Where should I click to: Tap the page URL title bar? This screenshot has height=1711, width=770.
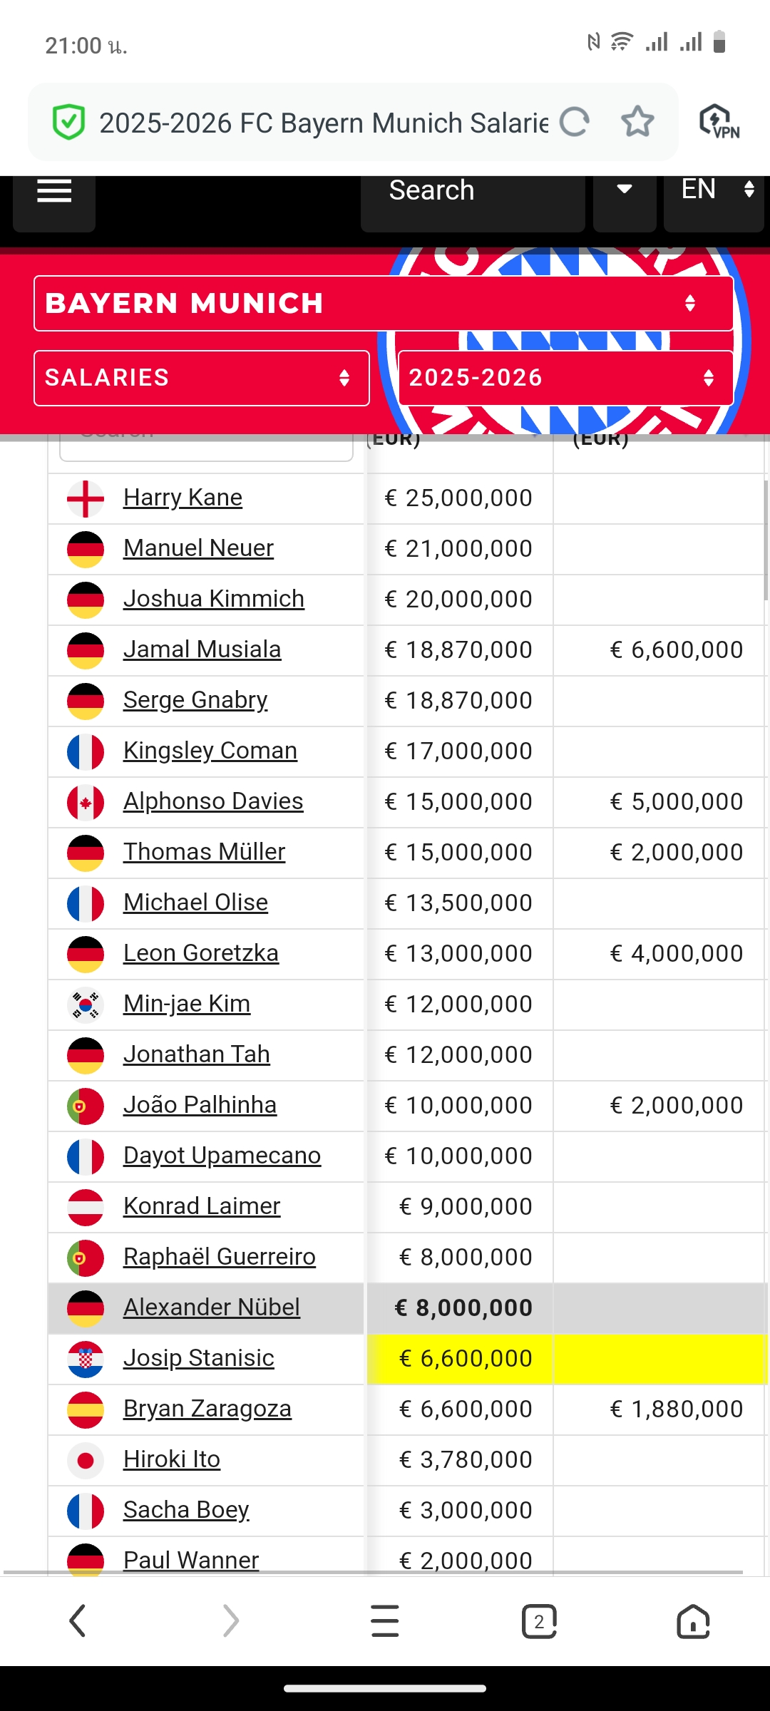[x=324, y=123]
